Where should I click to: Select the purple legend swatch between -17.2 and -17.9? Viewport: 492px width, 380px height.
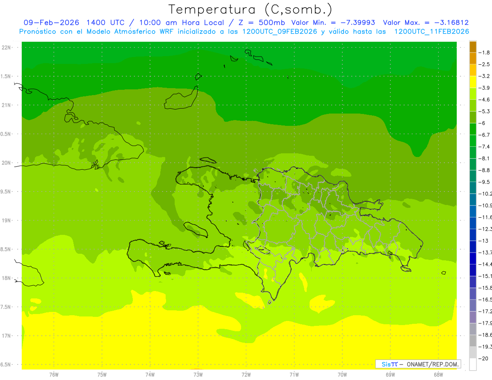point(473,317)
